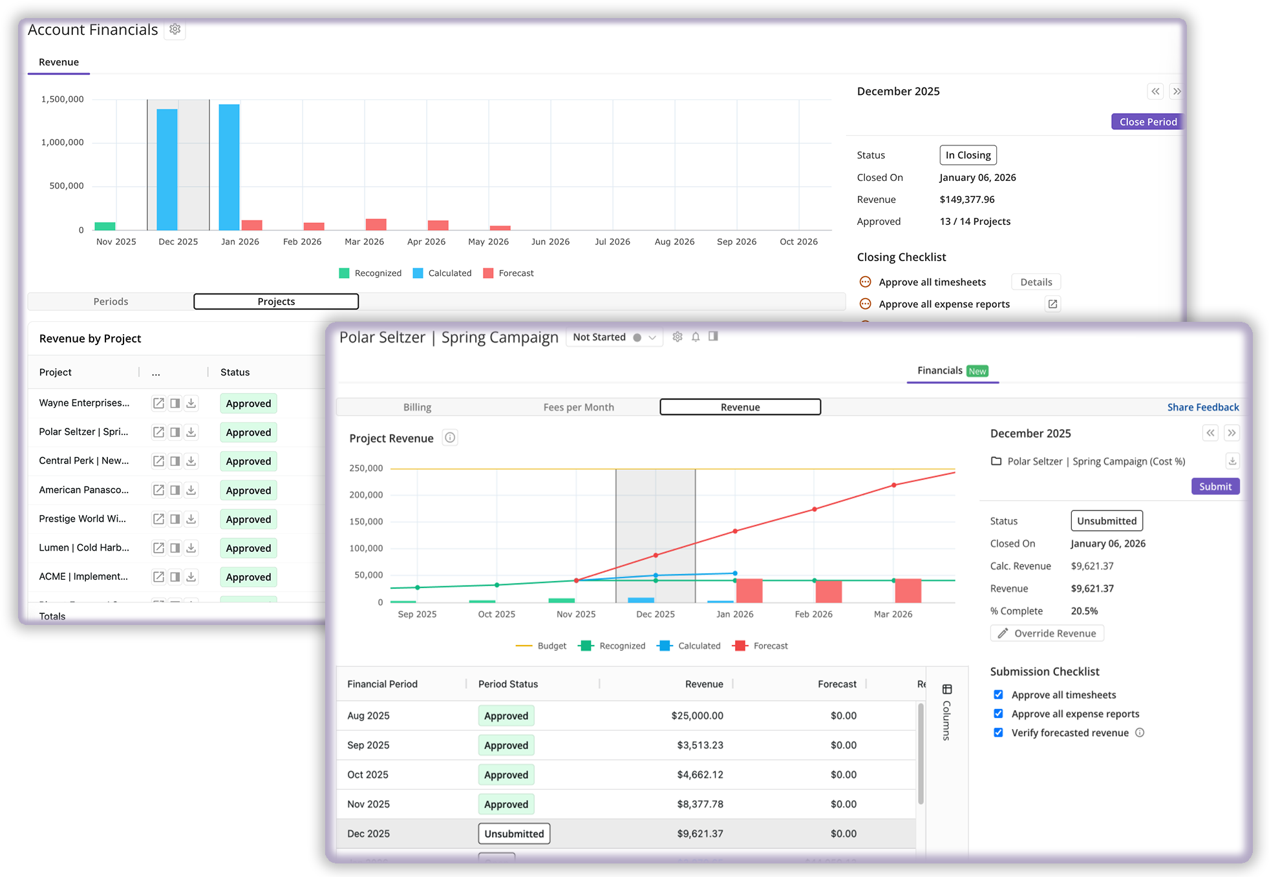Click the notifications bell in Polar Seltzer header
Image resolution: width=1269 pixels, height=877 pixels.
tap(696, 337)
